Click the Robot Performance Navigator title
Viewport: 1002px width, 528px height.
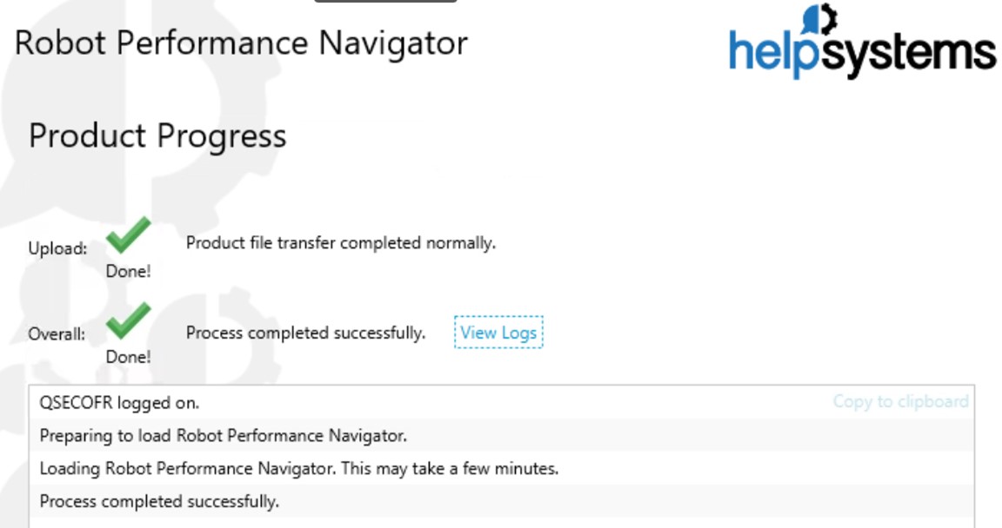(241, 43)
